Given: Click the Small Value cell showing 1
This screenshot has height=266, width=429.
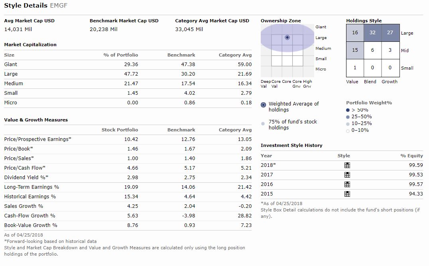Looking at the screenshot, I should [x=354, y=68].
